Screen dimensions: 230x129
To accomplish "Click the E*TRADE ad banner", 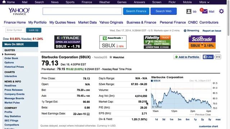I will [x=68, y=42].
